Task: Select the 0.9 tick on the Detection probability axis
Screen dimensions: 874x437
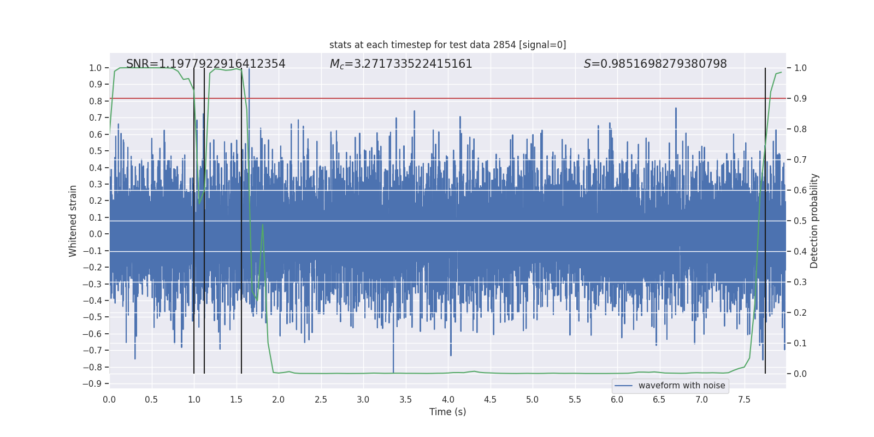Action: 800,98
